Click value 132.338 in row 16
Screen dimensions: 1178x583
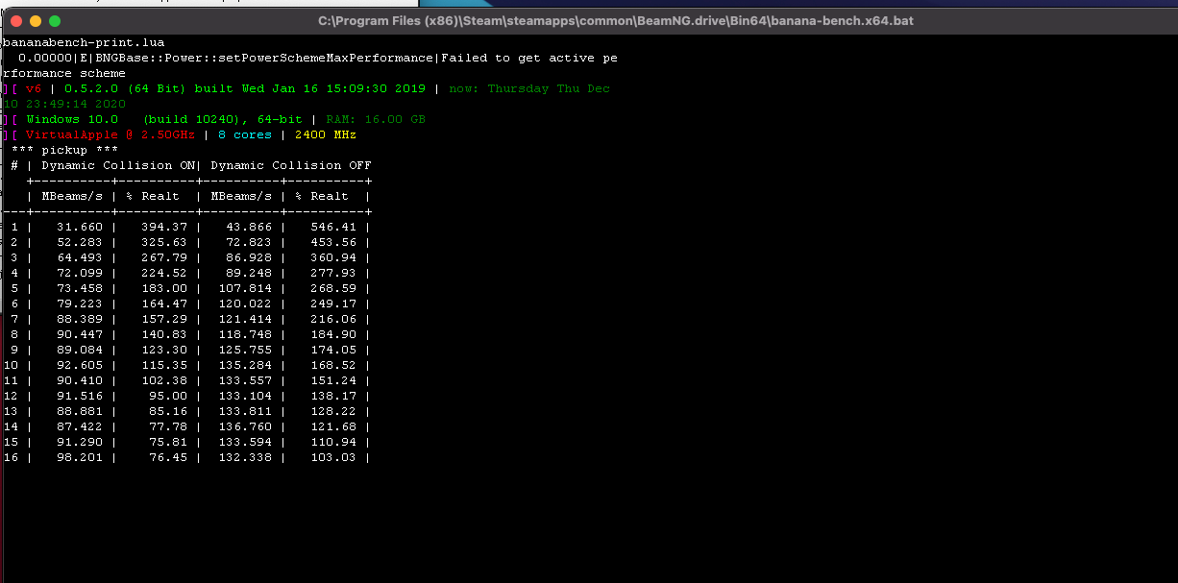pos(245,457)
